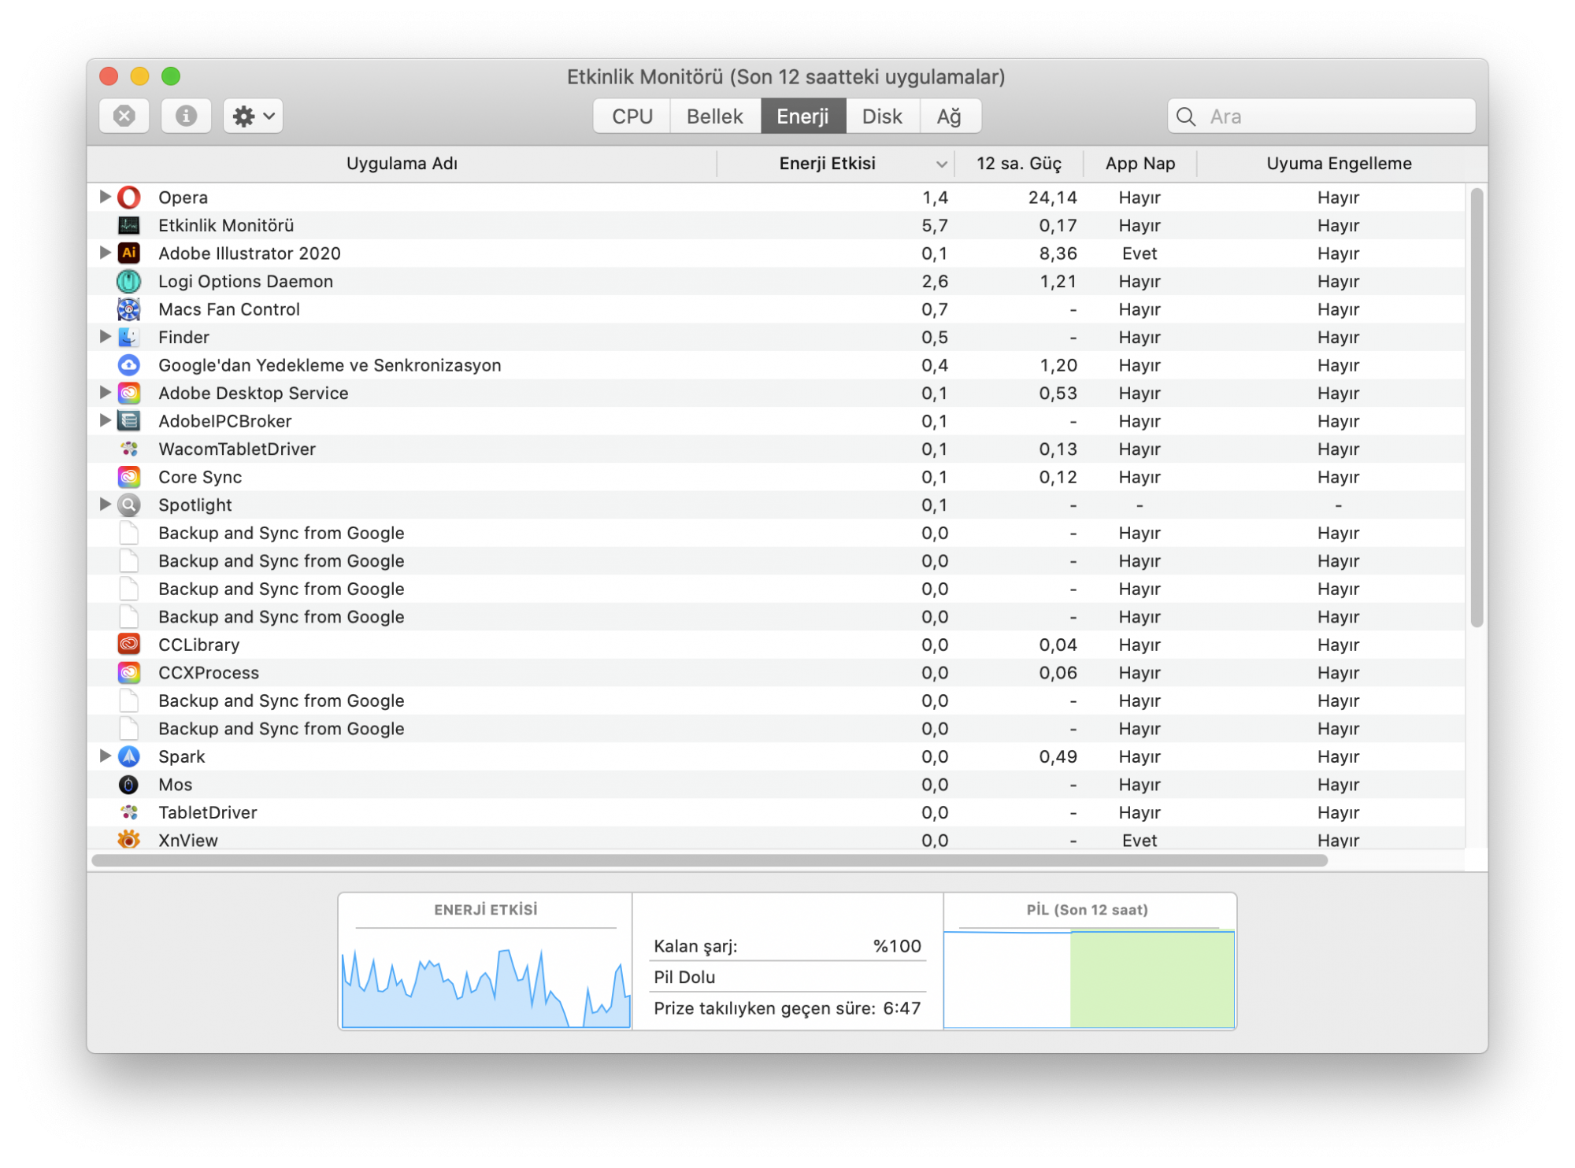Sort by Uygulama Adı column header
This screenshot has height=1168, width=1575.
pyautogui.click(x=402, y=164)
